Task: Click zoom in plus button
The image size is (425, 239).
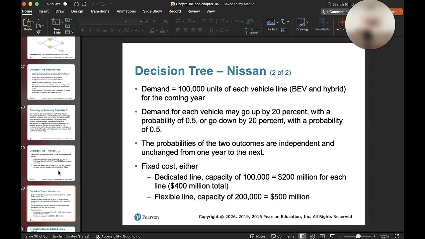Action: coord(374,236)
